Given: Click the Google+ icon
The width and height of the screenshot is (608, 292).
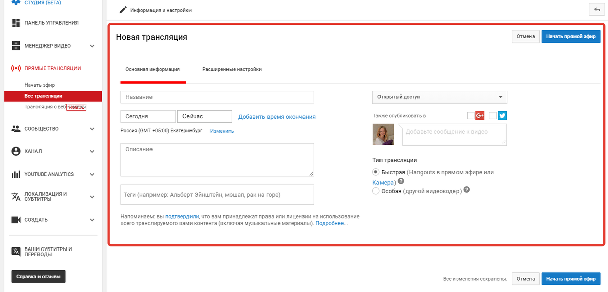Looking at the screenshot, I should [480, 116].
